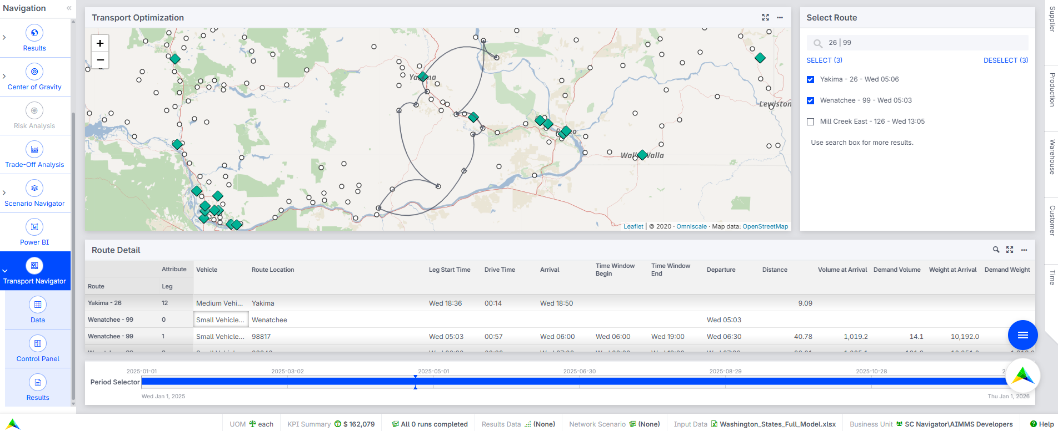The image size is (1058, 431).
Task: Open the top Results navigation icon
Action: (x=34, y=33)
